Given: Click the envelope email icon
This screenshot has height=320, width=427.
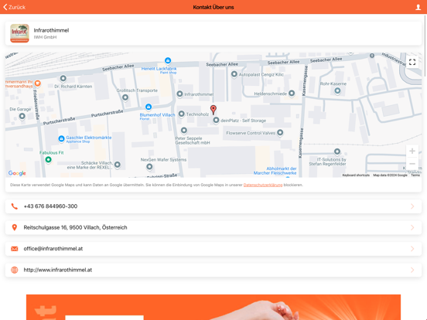Looking at the screenshot, I should pos(15,249).
